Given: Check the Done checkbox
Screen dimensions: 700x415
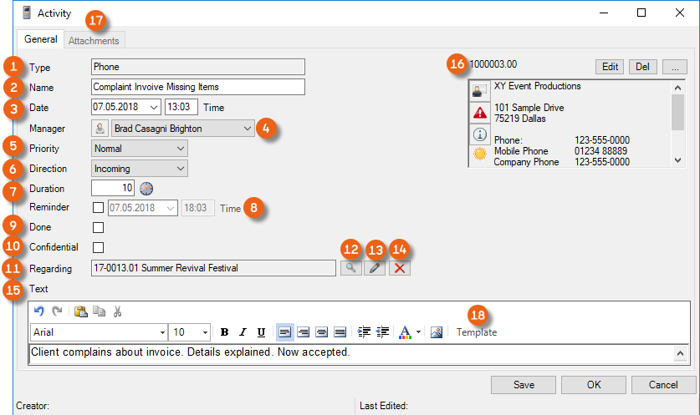Looking at the screenshot, I should coord(98,227).
